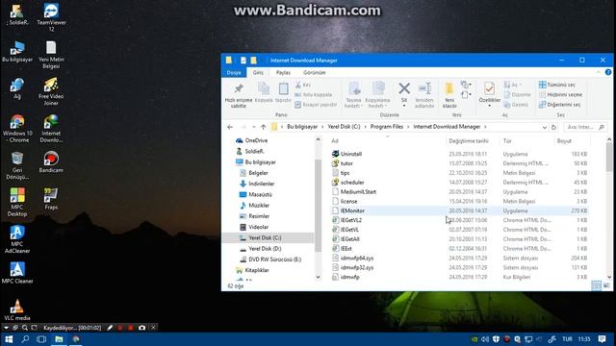This screenshot has width=616, height=346.
Task: Expand the new item dropdown beside Yeni klasör
Action: 466,85
